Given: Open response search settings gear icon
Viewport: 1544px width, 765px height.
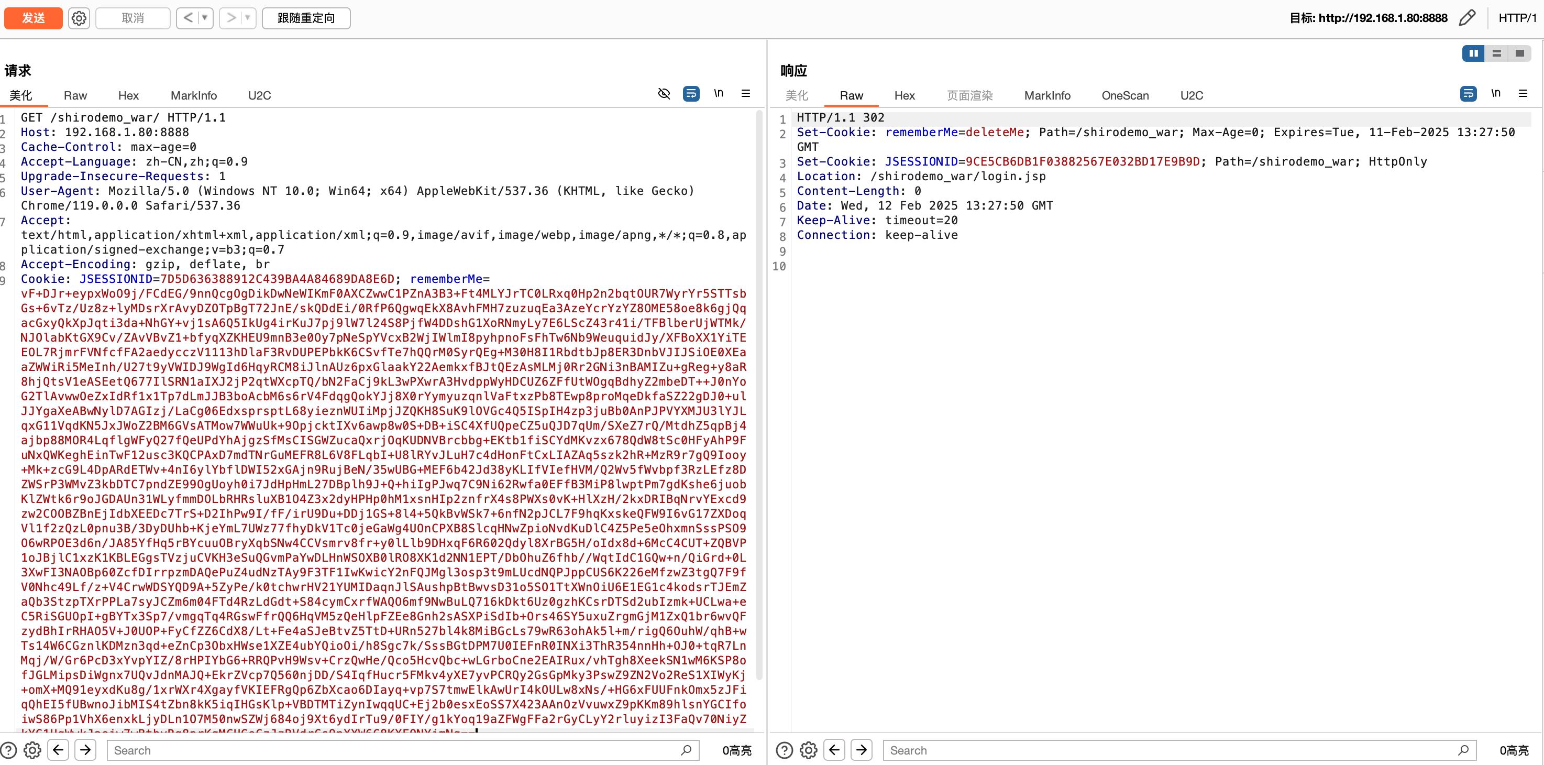Looking at the screenshot, I should (808, 750).
